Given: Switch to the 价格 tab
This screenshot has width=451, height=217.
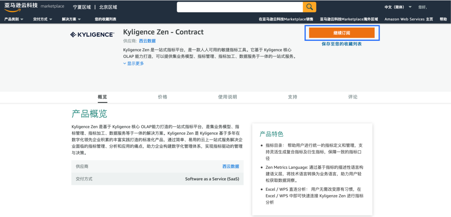Looking at the screenshot, I should tap(162, 97).
